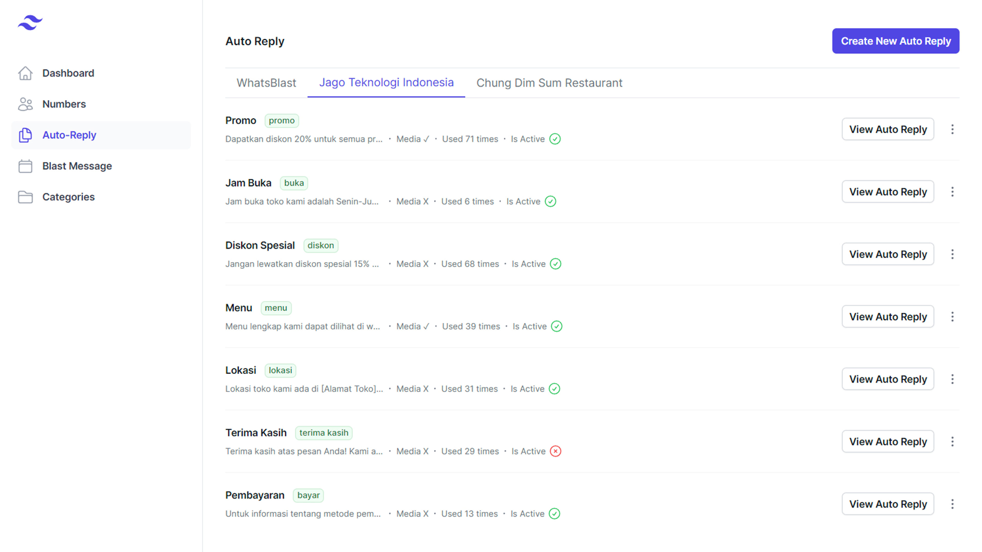Open the three-dot menu for Jam Buka

pos(952,192)
